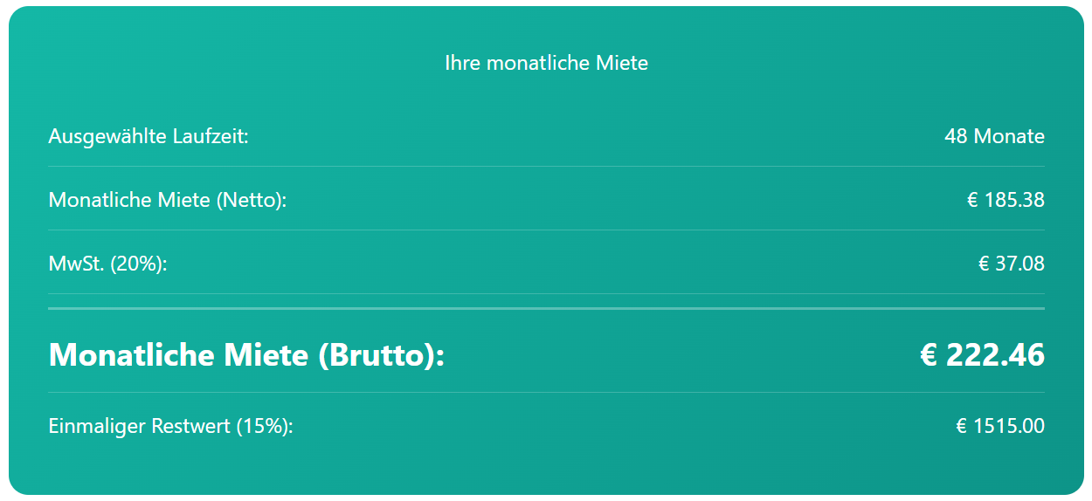
Task: Click the "(15%)" percentage in the Restwert label
Action: (265, 427)
